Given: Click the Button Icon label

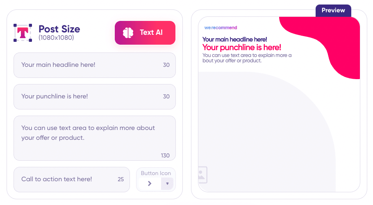Looking at the screenshot, I should [156, 173].
